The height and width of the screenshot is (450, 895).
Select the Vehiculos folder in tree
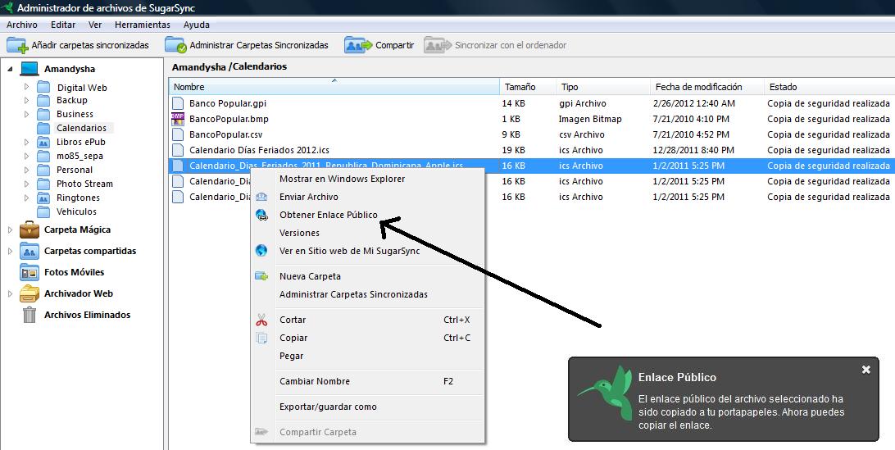76,211
